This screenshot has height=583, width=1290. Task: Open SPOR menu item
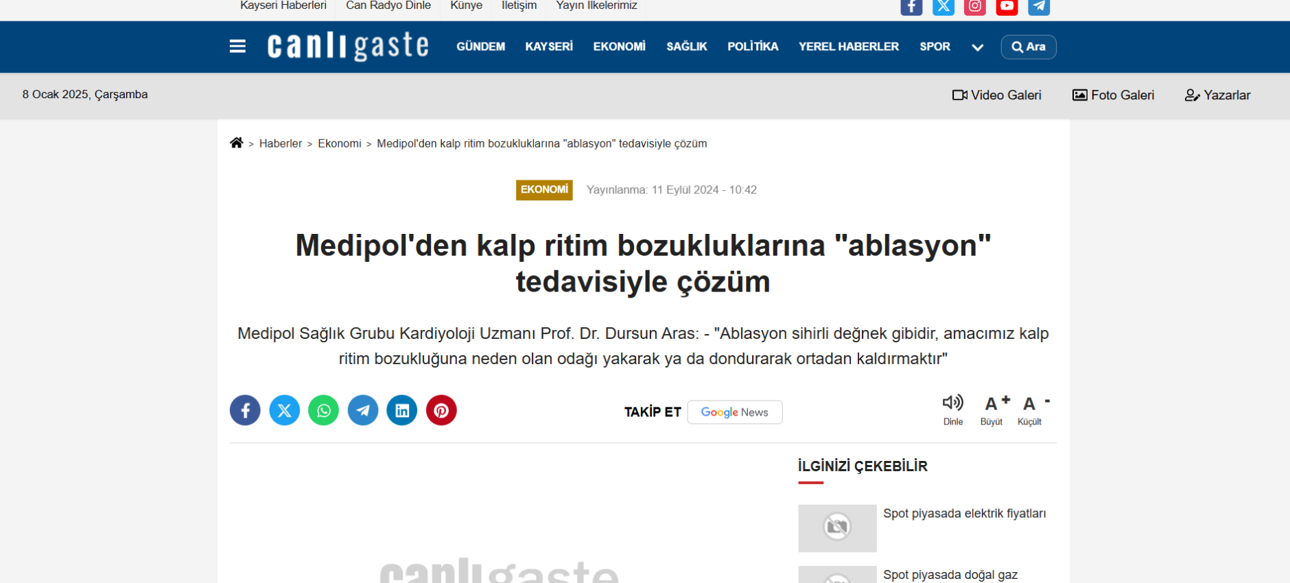935,47
